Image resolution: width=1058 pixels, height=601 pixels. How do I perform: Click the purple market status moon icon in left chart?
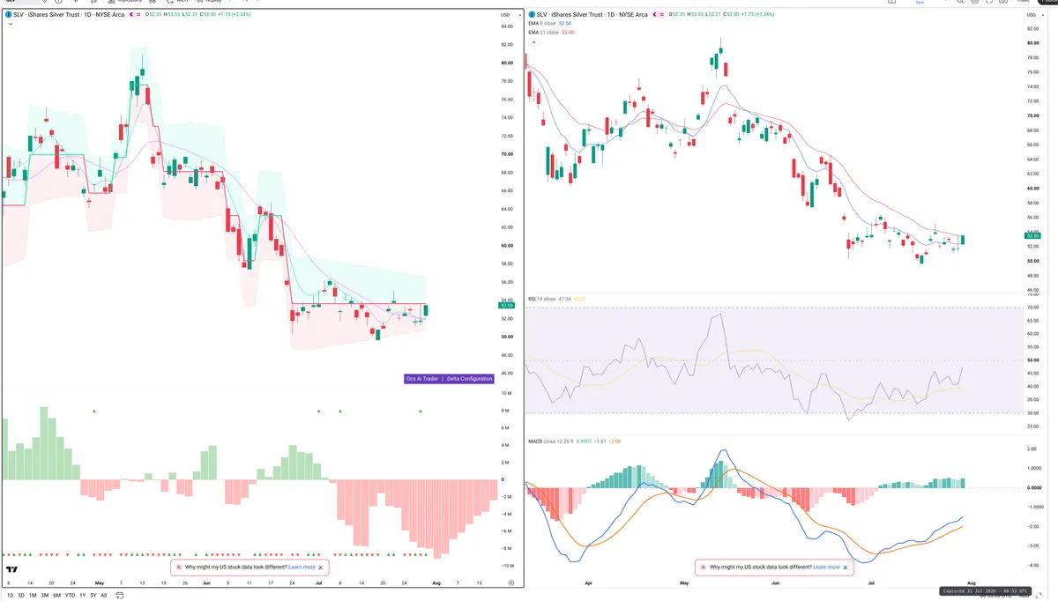coord(131,14)
